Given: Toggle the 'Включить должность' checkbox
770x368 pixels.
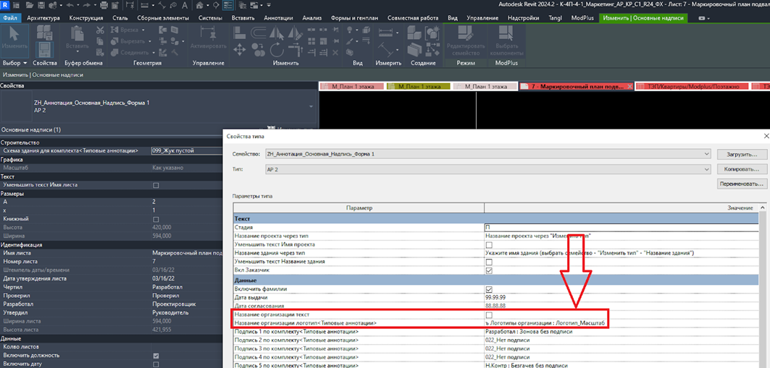Looking at the screenshot, I should click(156, 356).
